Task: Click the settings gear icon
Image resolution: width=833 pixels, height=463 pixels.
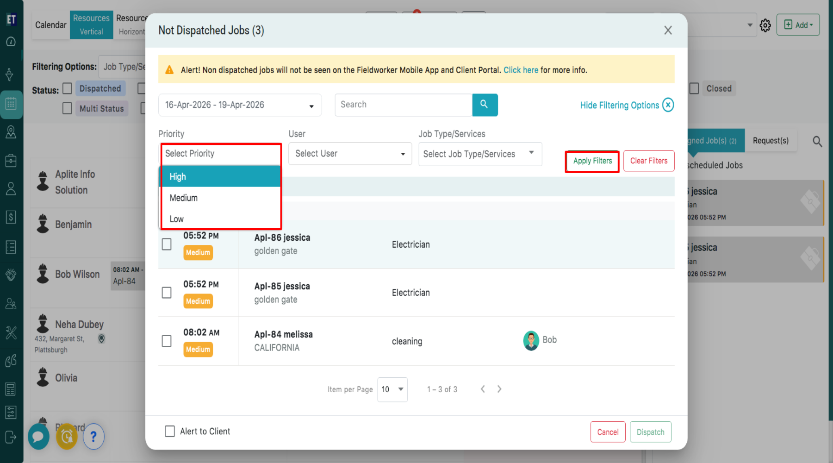Action: coord(765,25)
